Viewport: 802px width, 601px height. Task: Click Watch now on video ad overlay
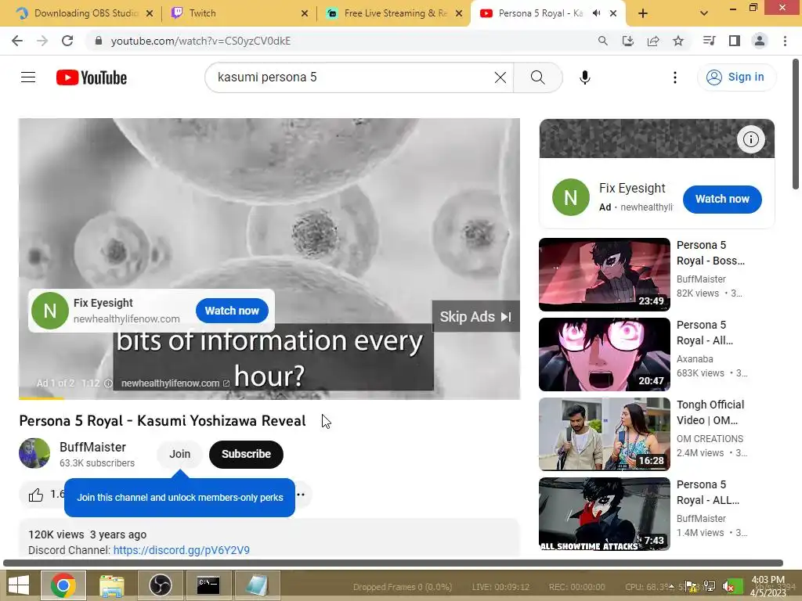click(232, 311)
